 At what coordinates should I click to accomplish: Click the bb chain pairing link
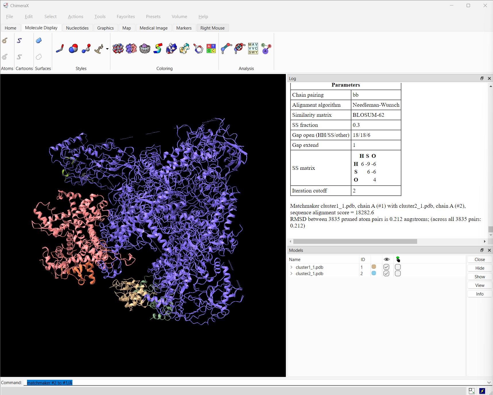click(x=355, y=95)
